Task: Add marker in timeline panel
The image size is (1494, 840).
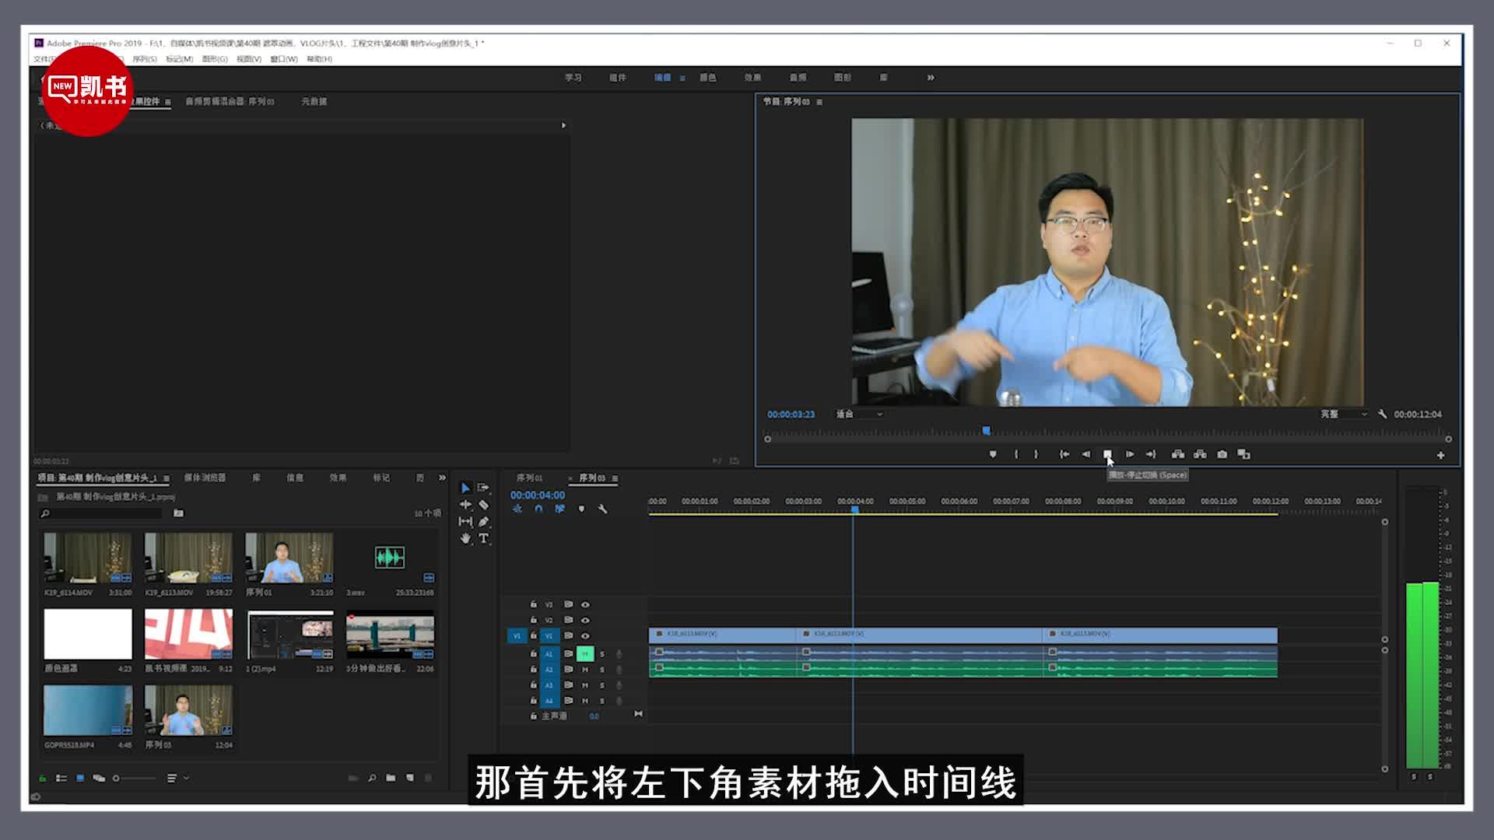Action: 581,509
